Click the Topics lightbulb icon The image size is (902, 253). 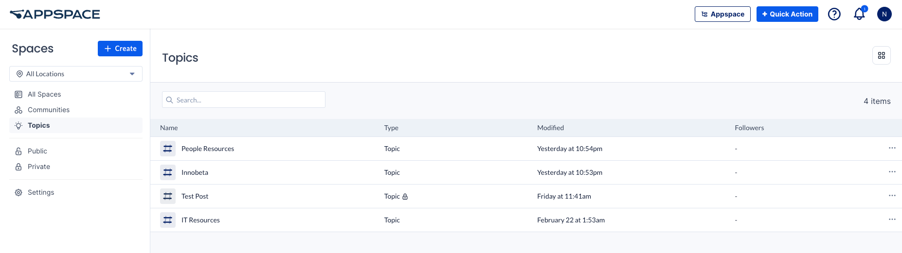point(18,125)
